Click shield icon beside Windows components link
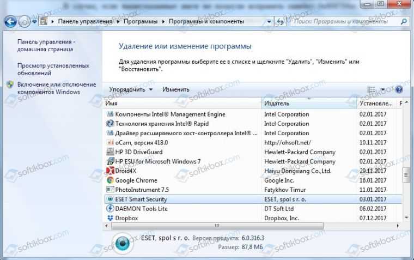 10,84
